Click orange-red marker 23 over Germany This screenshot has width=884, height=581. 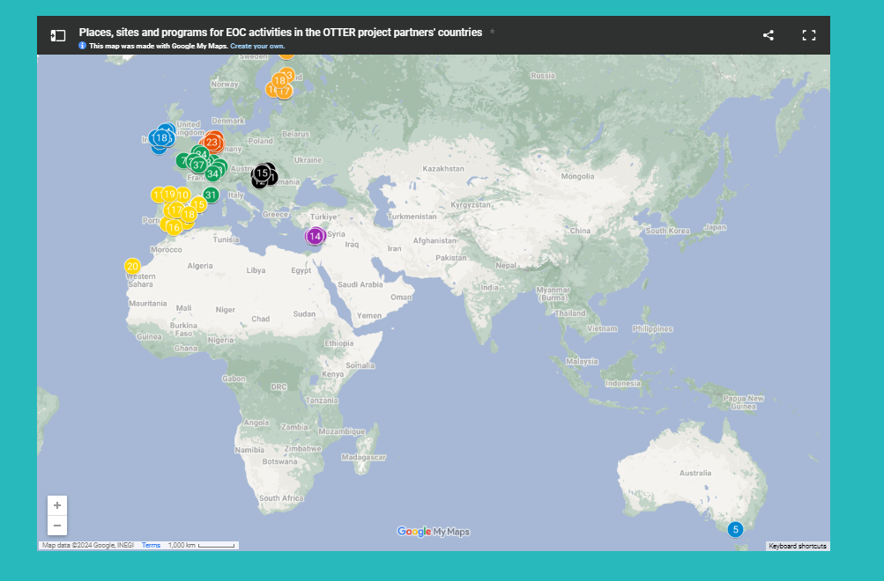(x=212, y=142)
